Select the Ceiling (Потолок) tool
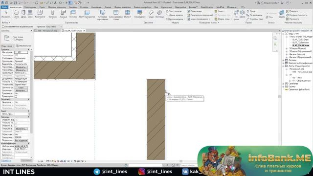Image resolution: width=313 pixels, height=176 pixels. coord(73,14)
